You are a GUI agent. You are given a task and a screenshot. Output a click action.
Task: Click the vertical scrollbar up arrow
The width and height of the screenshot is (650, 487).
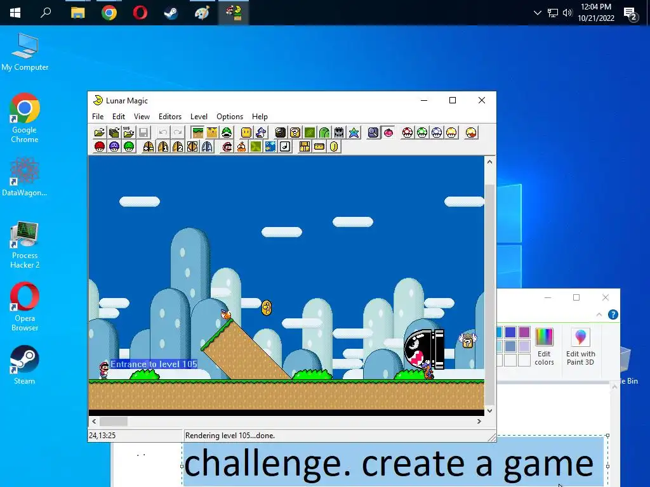(x=489, y=162)
